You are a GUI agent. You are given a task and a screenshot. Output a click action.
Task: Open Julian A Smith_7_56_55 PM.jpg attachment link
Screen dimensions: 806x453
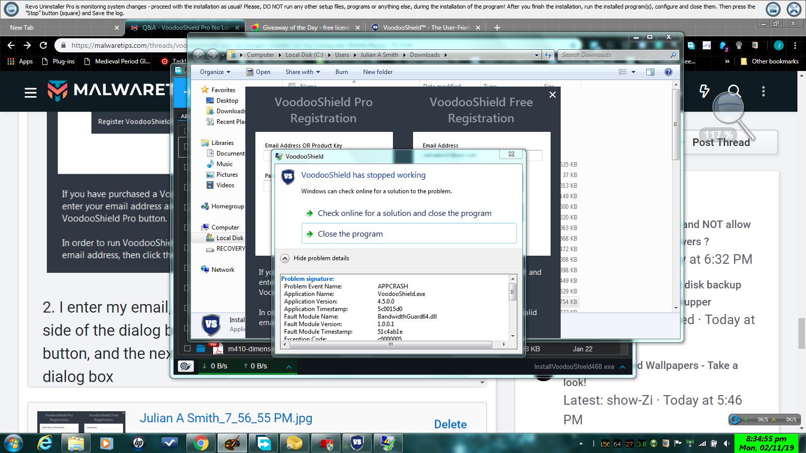pos(226,418)
